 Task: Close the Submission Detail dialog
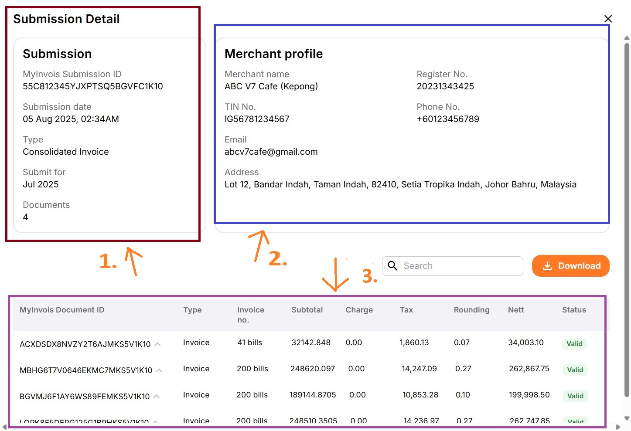tap(608, 19)
